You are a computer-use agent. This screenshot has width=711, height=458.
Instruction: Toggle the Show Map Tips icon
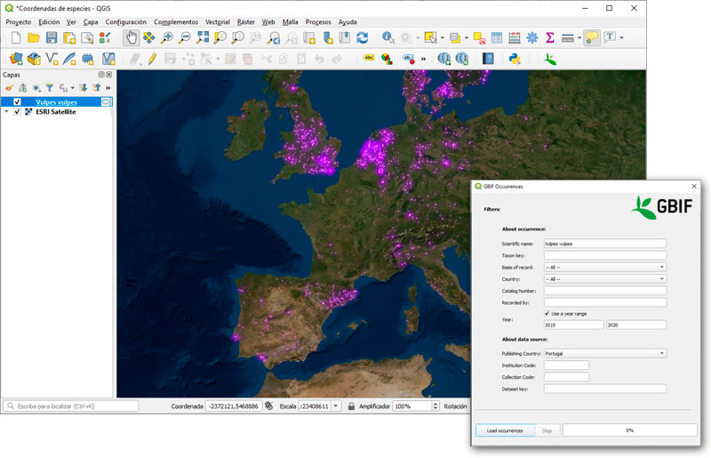click(591, 37)
